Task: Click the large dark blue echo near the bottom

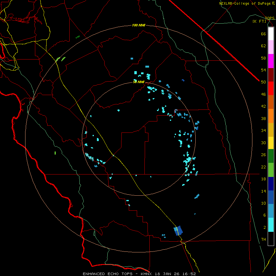Action: (178, 231)
